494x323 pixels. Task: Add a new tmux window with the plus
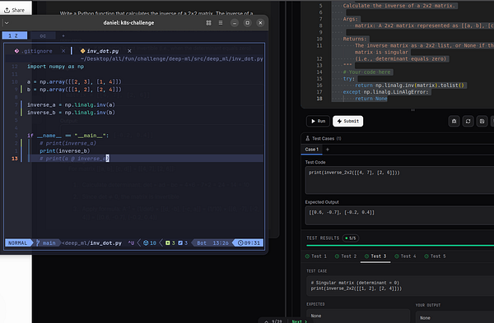63,35
